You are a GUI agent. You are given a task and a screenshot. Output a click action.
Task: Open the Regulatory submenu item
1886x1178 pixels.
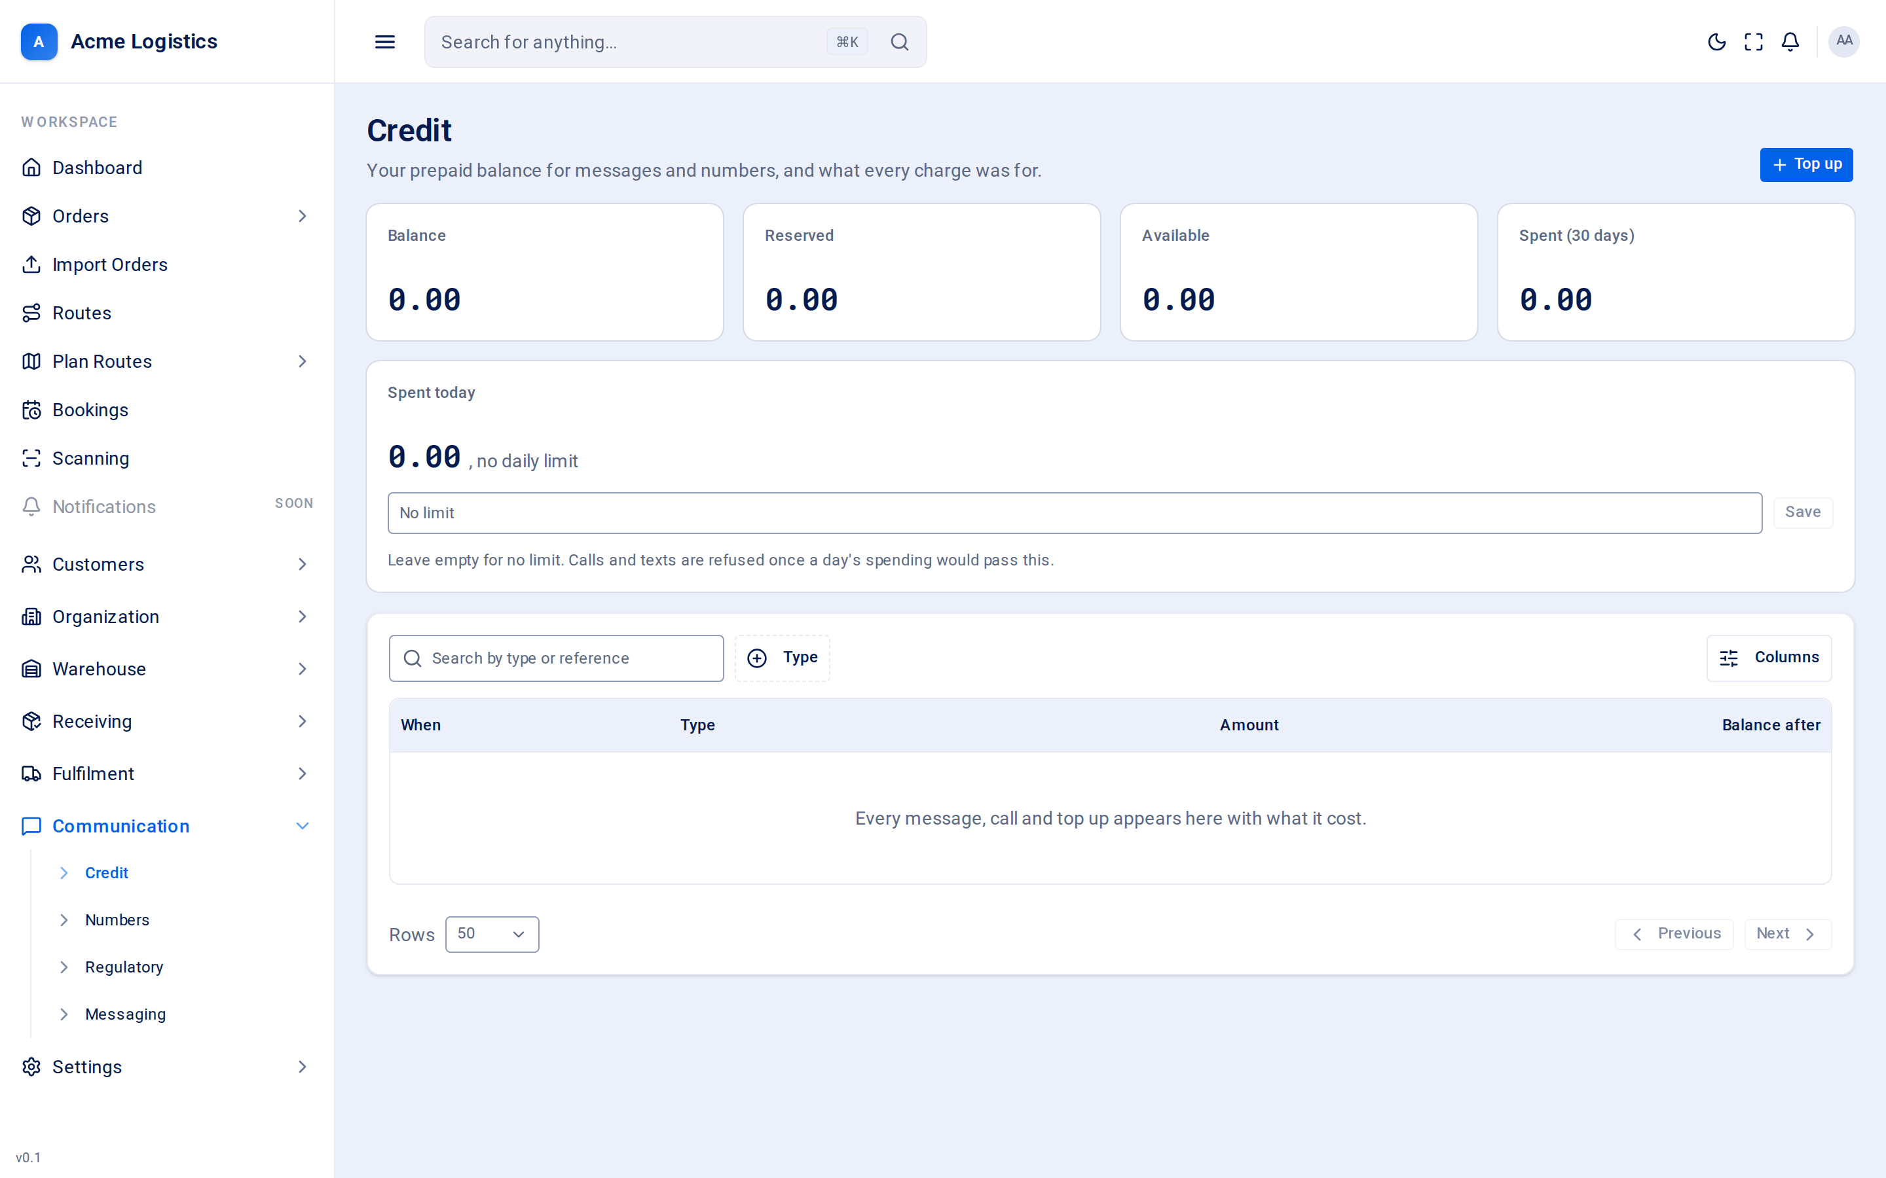(124, 967)
